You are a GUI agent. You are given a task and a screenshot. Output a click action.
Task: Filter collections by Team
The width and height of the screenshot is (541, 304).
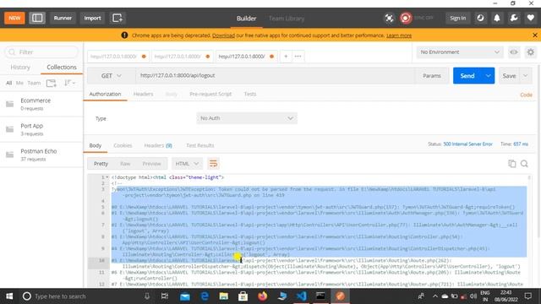(34, 83)
